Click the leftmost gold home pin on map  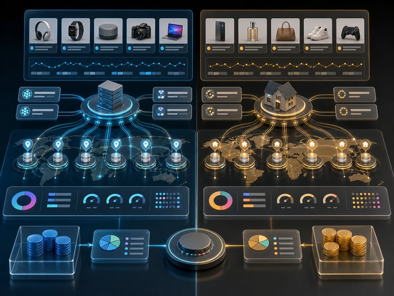coord(215,145)
